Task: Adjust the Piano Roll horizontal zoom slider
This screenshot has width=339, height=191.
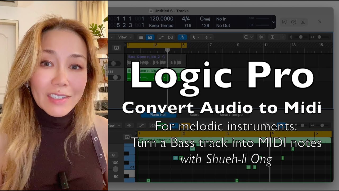Action: pos(322,125)
